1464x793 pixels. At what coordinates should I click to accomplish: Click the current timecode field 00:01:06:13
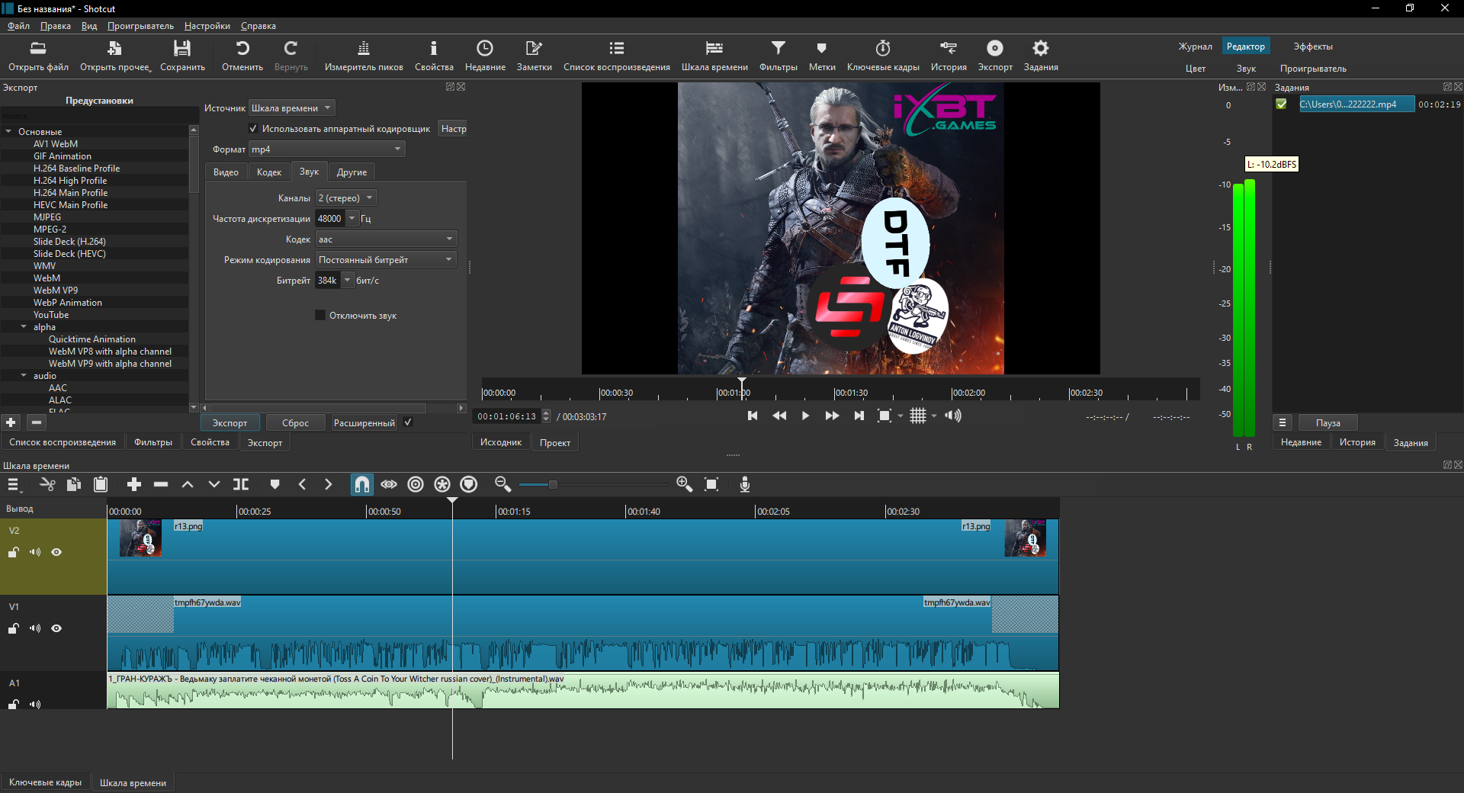coord(507,416)
